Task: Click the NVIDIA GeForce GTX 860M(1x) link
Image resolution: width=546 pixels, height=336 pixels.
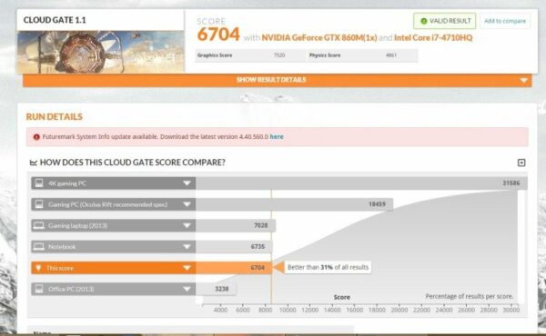Action: 319,37
